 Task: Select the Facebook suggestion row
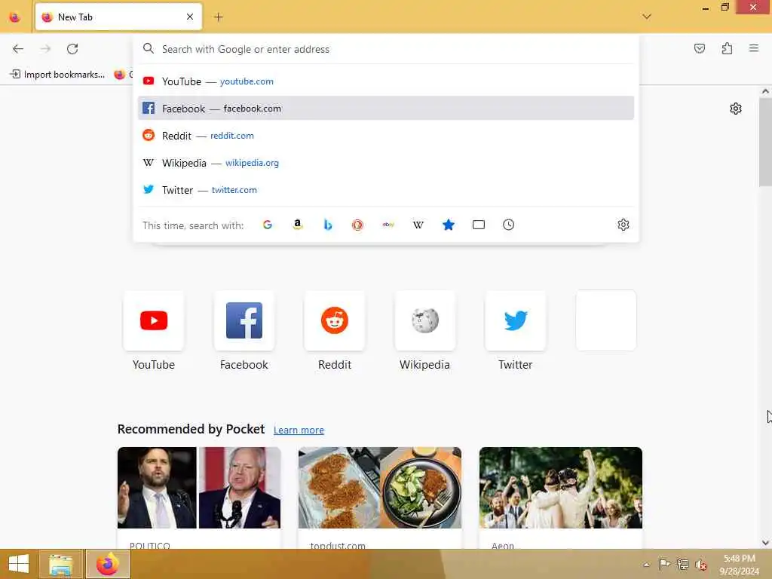(x=386, y=109)
